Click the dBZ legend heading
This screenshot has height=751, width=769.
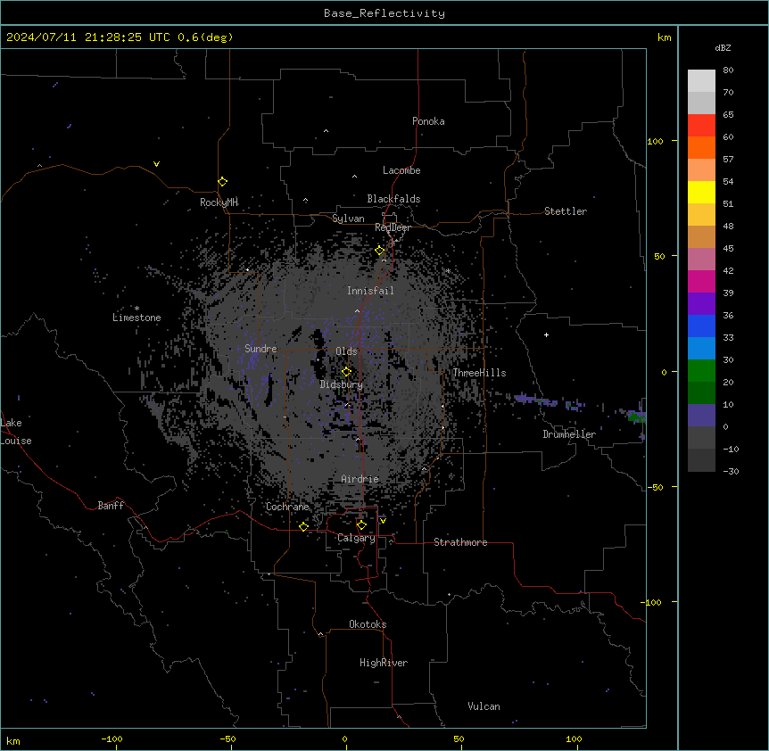723,47
